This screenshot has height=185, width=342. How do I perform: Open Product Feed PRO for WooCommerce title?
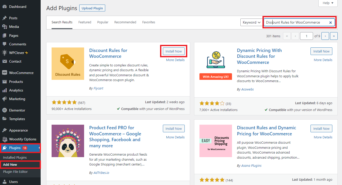click(x=115, y=137)
